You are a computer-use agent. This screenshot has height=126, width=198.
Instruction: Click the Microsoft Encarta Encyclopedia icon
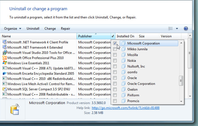4,73
